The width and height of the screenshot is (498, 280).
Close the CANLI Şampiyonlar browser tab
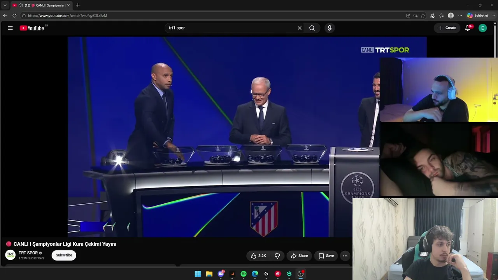click(x=68, y=5)
